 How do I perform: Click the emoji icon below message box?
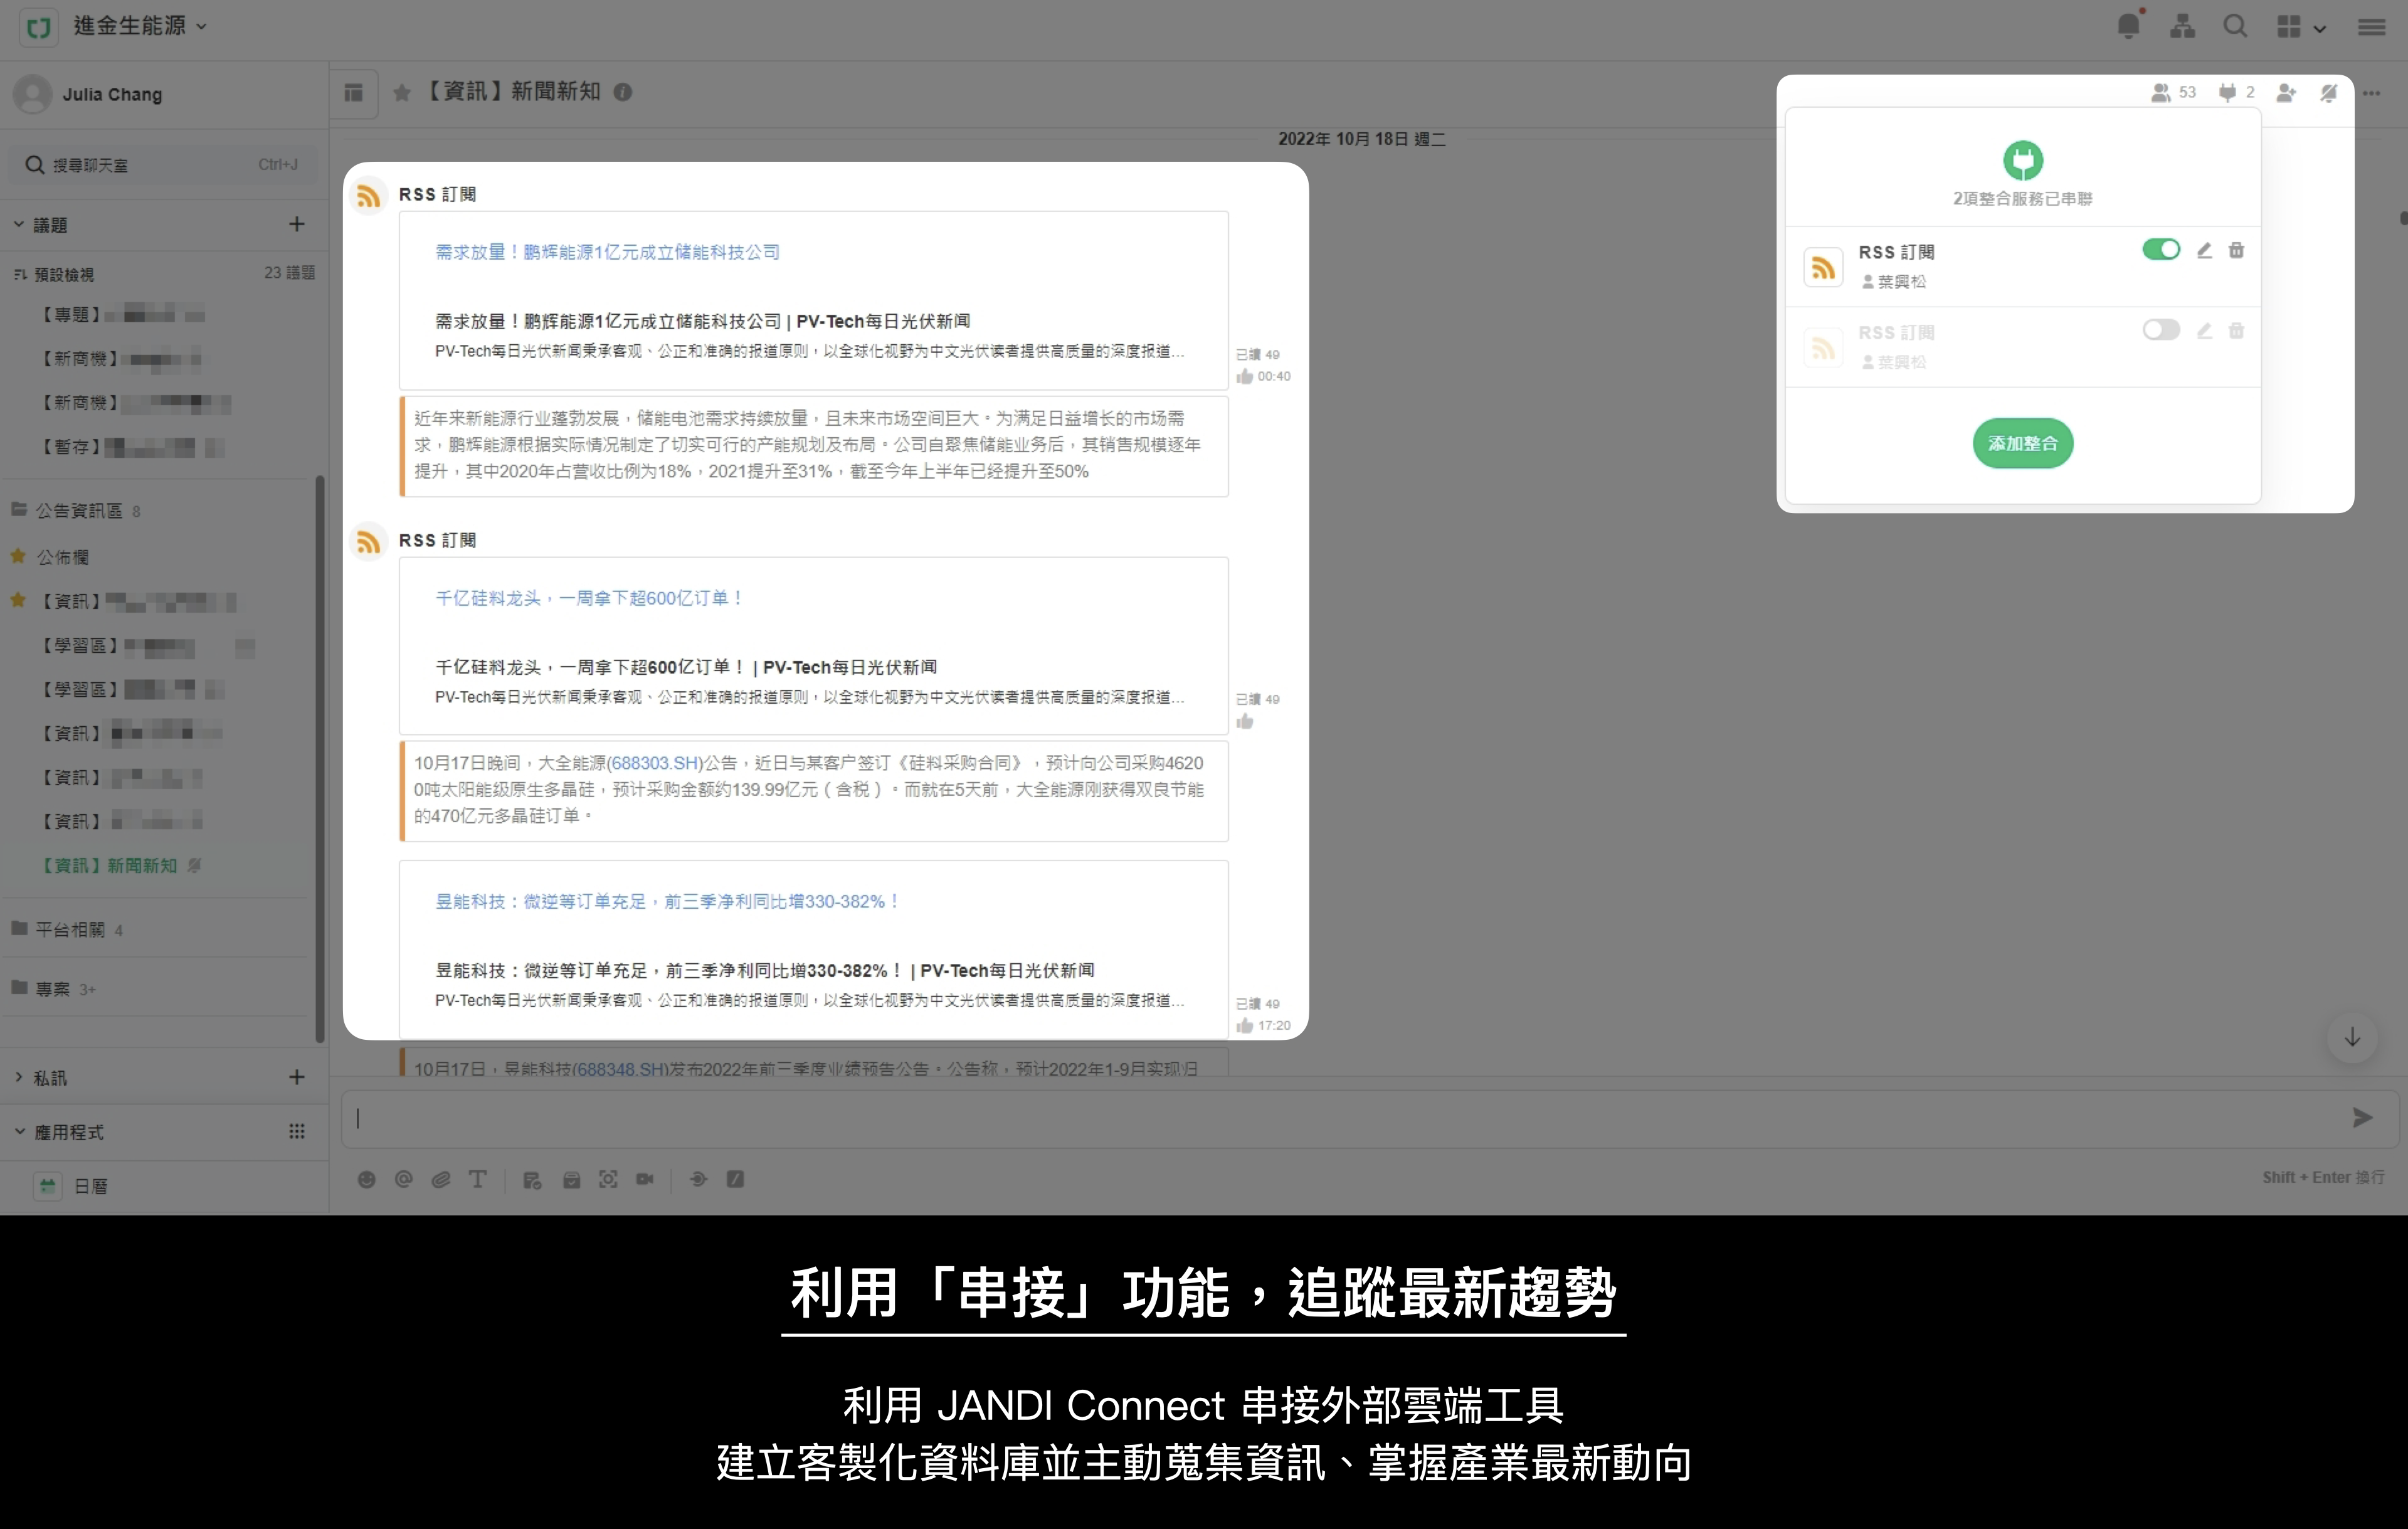point(367,1179)
